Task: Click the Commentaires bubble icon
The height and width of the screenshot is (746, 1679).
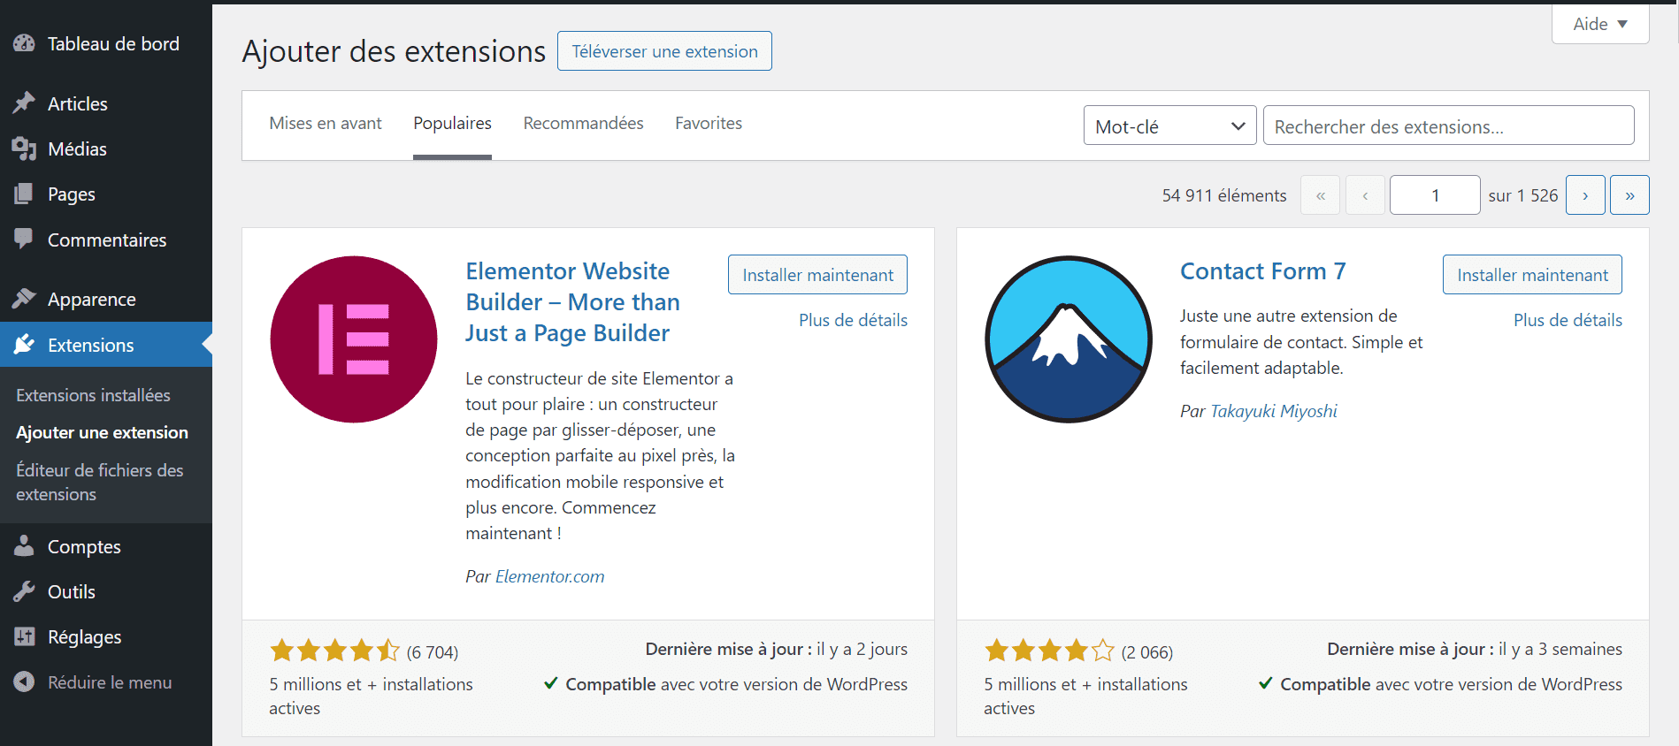Action: pos(24,239)
